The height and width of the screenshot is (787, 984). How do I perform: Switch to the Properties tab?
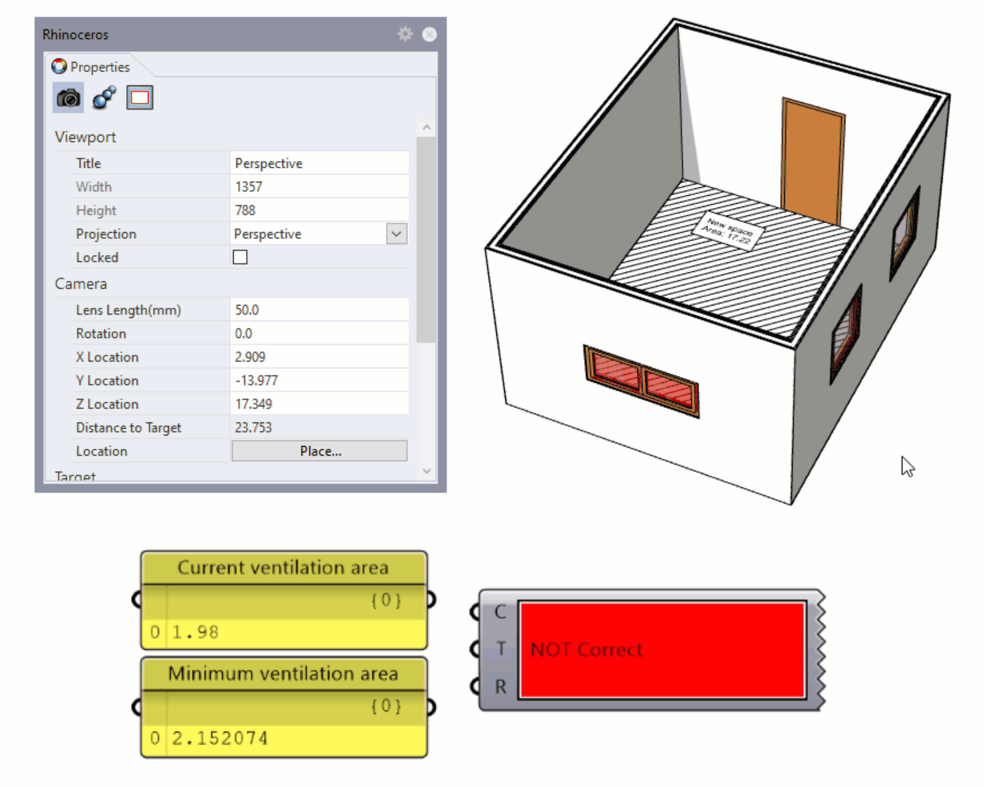(x=99, y=67)
